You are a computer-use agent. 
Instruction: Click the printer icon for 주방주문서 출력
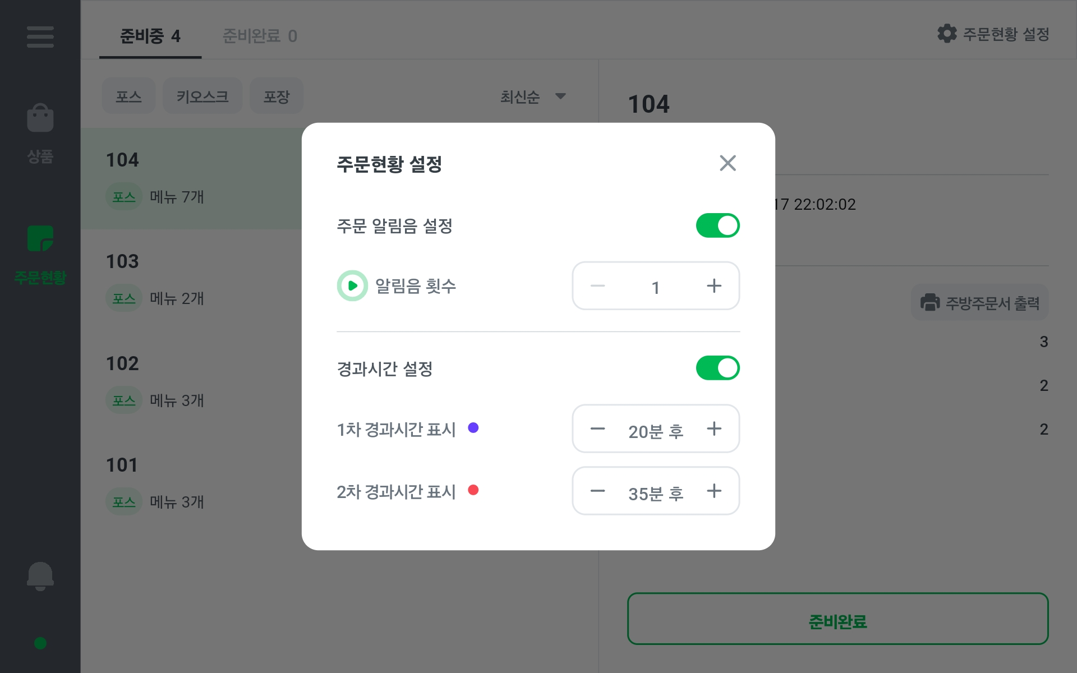(929, 302)
